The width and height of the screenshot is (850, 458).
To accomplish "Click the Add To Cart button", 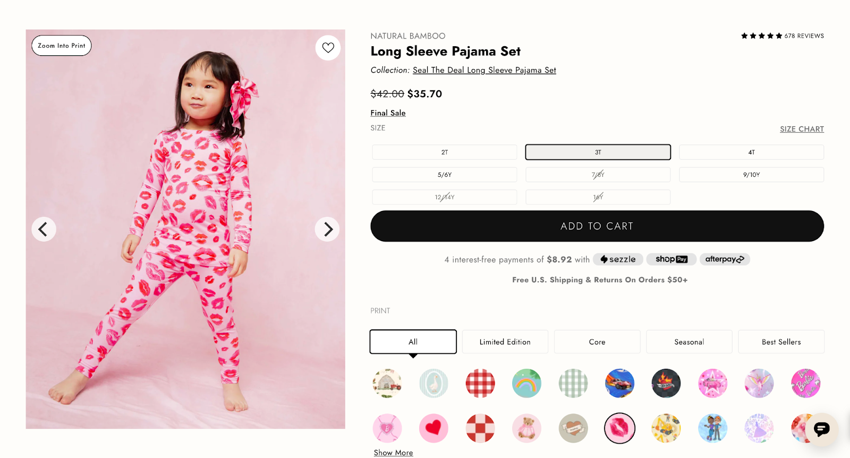I will (597, 226).
